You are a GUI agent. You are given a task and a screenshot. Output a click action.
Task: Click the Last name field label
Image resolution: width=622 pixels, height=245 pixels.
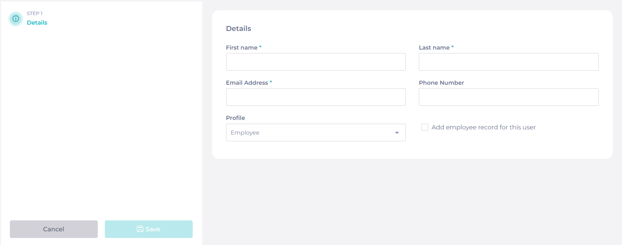434,47
